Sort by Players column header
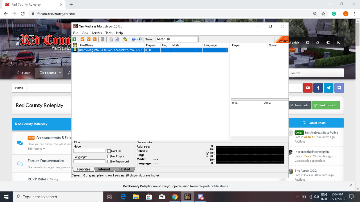This screenshot has height=202, width=360. [153, 45]
